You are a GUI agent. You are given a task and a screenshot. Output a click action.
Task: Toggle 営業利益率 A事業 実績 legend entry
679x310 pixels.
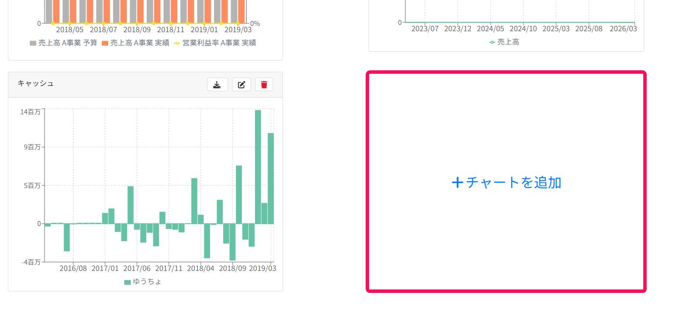pyautogui.click(x=215, y=43)
